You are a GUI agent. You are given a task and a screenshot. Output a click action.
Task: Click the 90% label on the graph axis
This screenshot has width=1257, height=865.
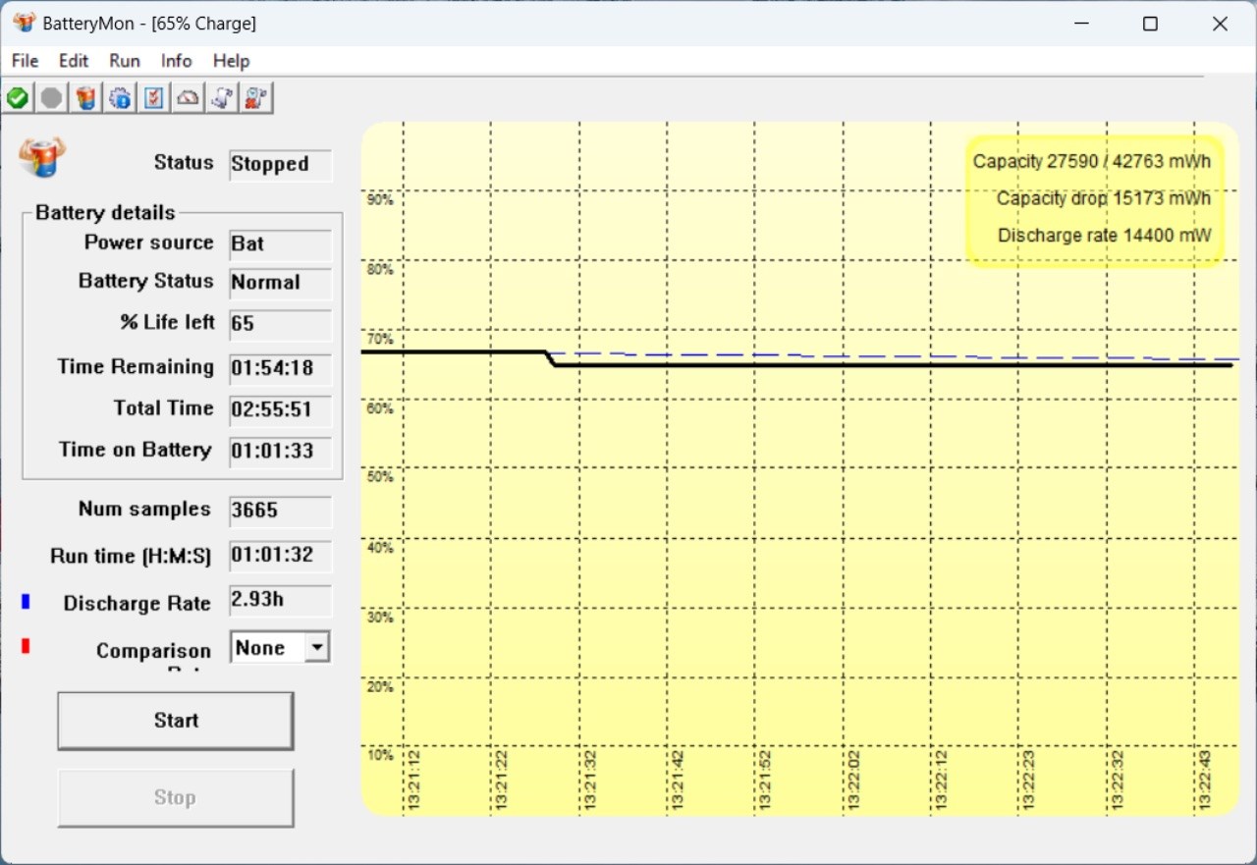coord(380,200)
